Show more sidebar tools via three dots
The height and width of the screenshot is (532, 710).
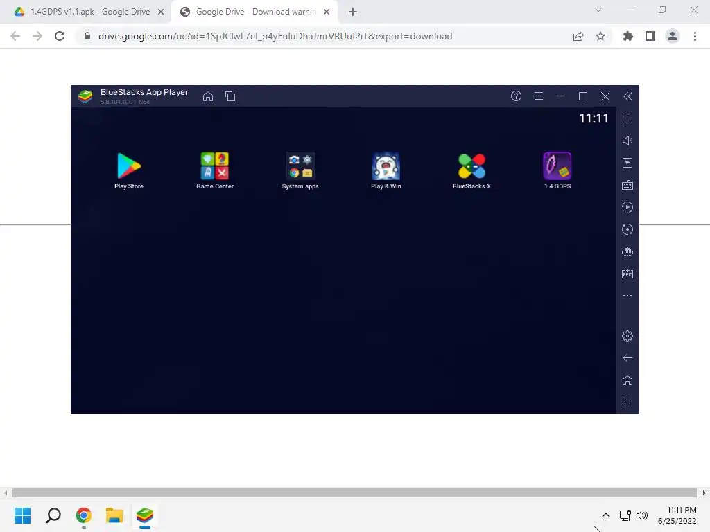point(627,296)
